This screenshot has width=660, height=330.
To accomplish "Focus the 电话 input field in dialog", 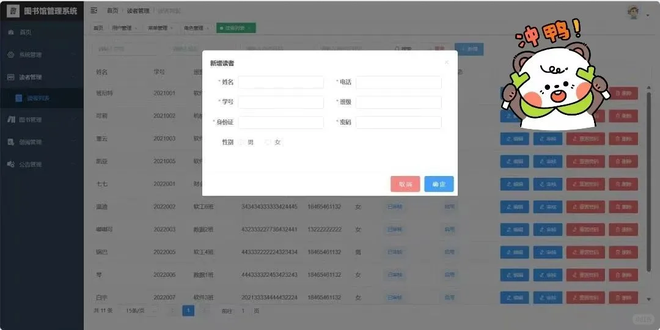I will [x=398, y=82].
